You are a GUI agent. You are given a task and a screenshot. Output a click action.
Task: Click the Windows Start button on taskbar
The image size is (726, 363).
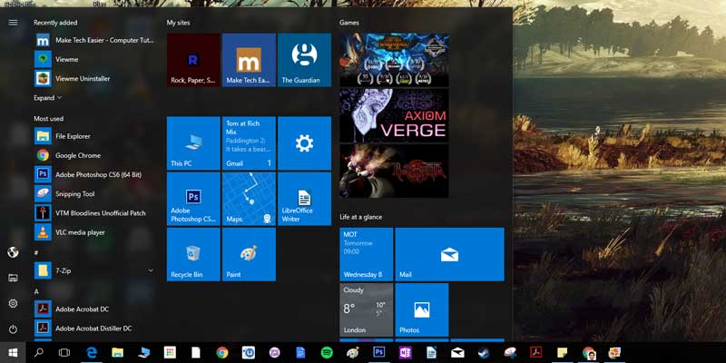click(x=13, y=352)
